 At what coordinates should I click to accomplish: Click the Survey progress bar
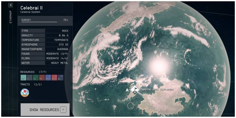pos(45,22)
